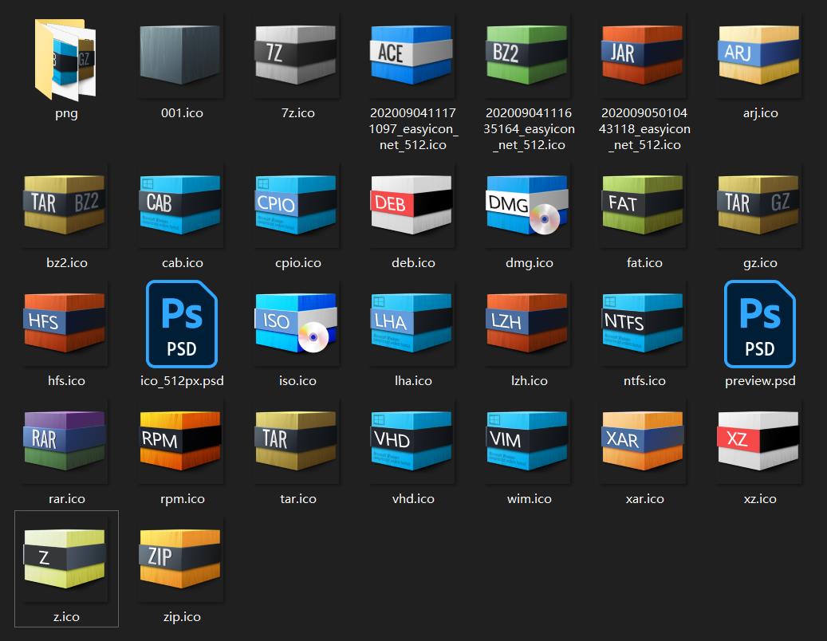Select the TAR GZ box icon

click(x=758, y=205)
